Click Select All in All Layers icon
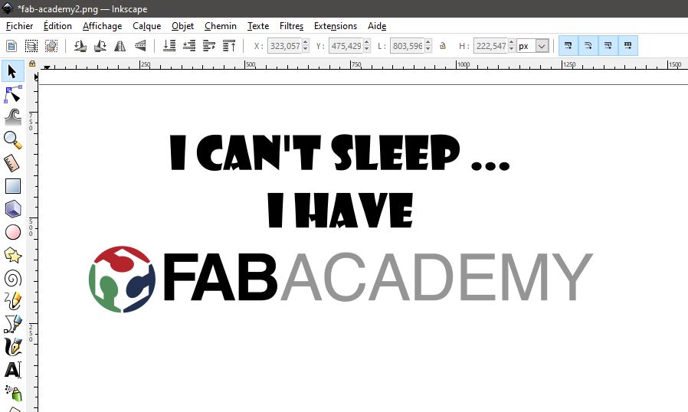 31,46
